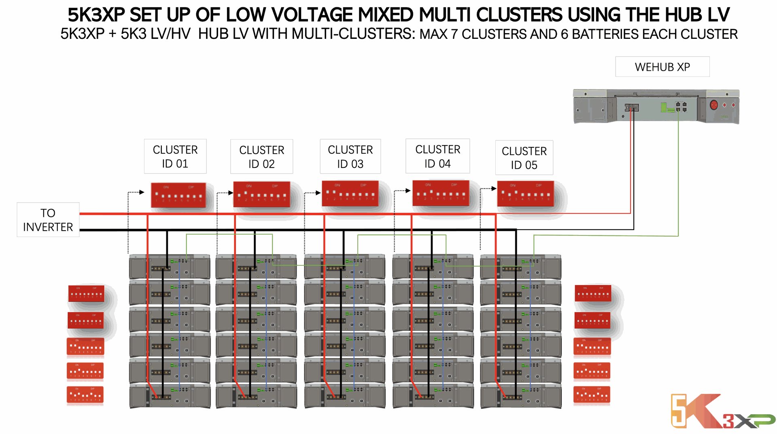
Task: Click the bottom DIP switch left of the batteries
Action: 85,395
